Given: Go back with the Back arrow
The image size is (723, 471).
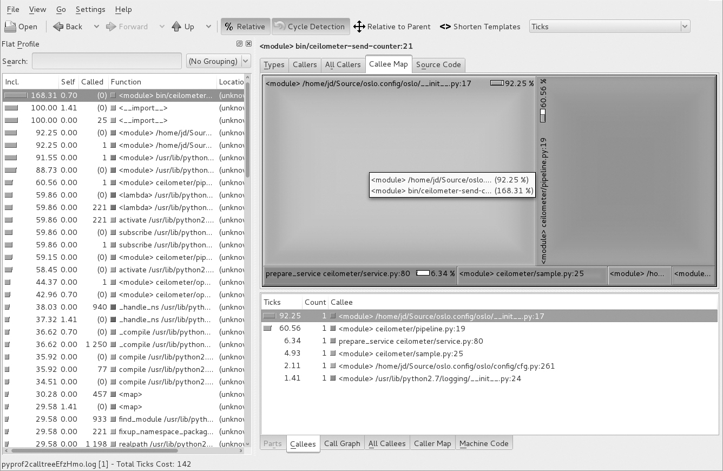Looking at the screenshot, I should click(x=58, y=27).
